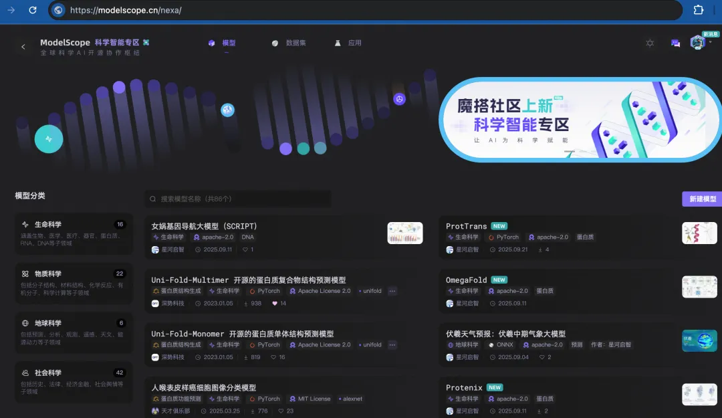This screenshot has width=722, height=418.
Task: Click the 地球科学 globe icon
Action: (25, 323)
